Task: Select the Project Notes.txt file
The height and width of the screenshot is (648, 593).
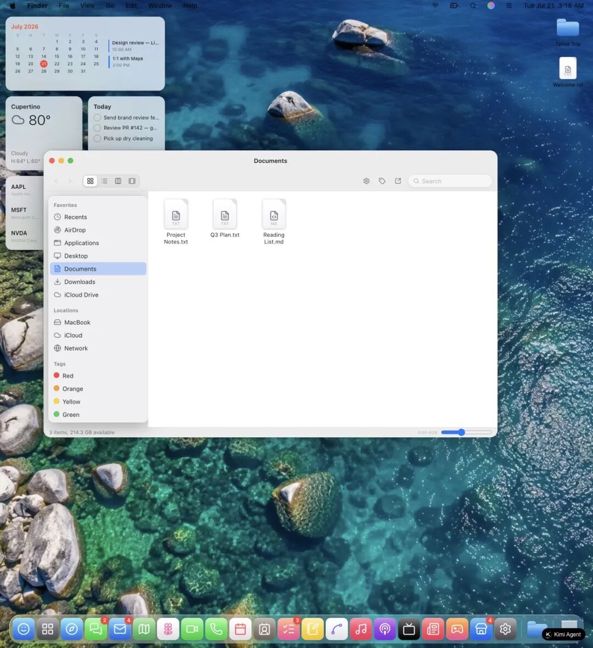Action: click(176, 222)
